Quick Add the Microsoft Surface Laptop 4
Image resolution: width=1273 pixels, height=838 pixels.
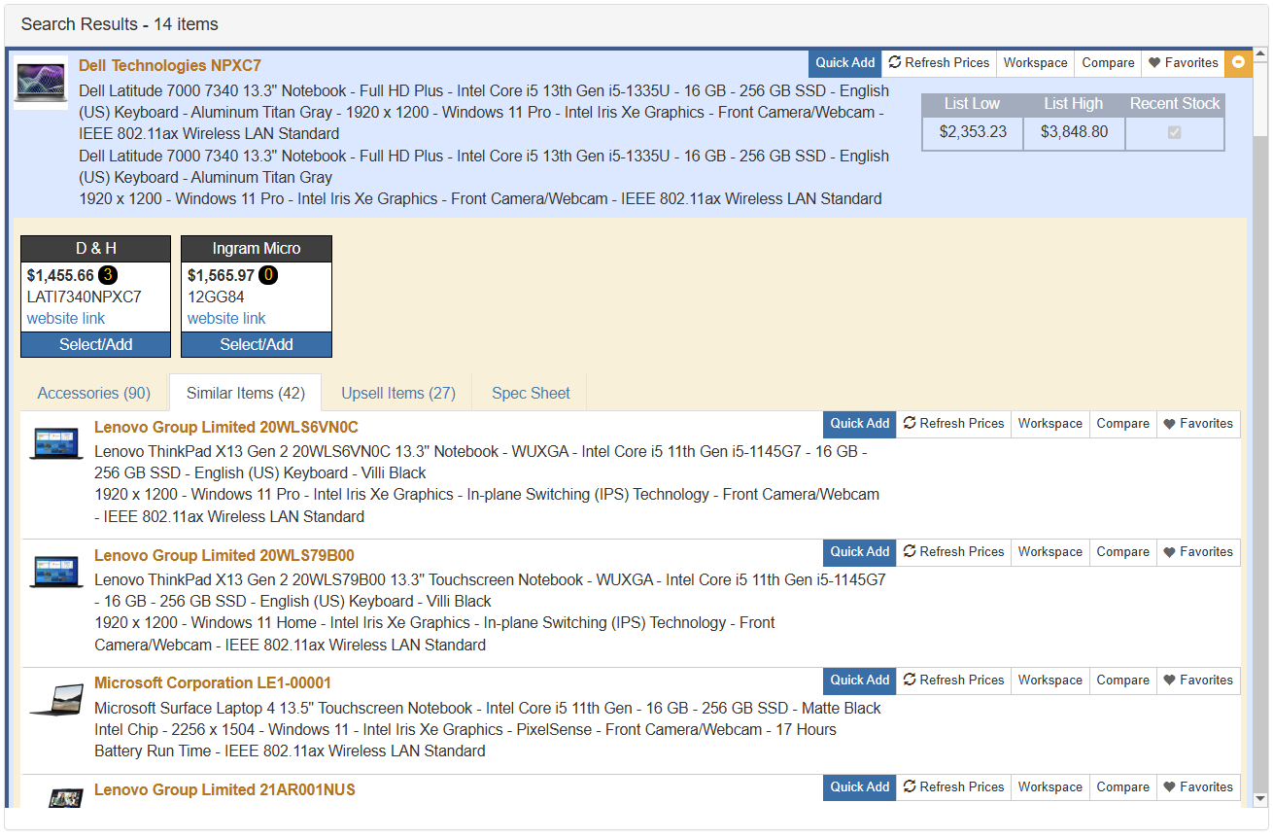click(859, 681)
